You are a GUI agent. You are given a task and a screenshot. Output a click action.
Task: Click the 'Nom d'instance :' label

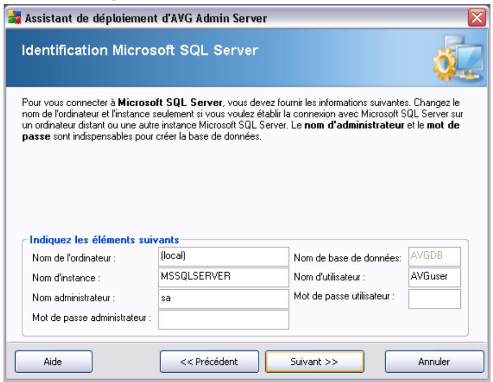tap(66, 278)
